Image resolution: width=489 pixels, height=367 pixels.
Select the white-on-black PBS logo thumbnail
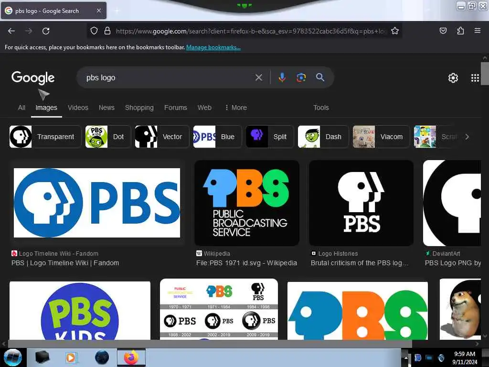tap(361, 203)
